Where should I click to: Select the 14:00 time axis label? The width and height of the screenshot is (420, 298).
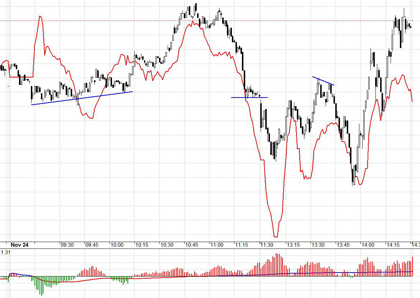(x=368, y=245)
